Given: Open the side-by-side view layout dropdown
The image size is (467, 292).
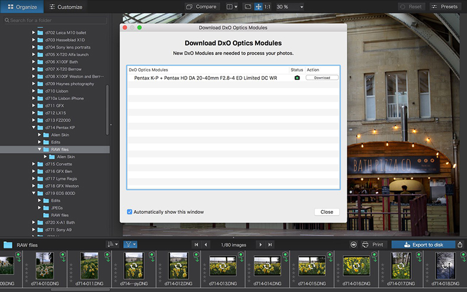Looking at the screenshot, I should 232,7.
